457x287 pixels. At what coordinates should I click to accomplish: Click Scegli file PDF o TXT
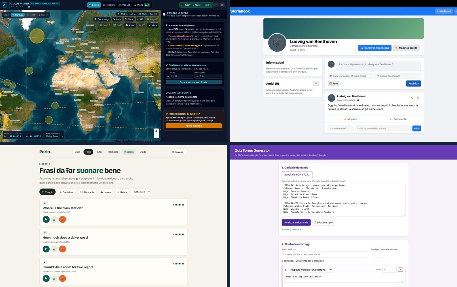click(x=297, y=175)
